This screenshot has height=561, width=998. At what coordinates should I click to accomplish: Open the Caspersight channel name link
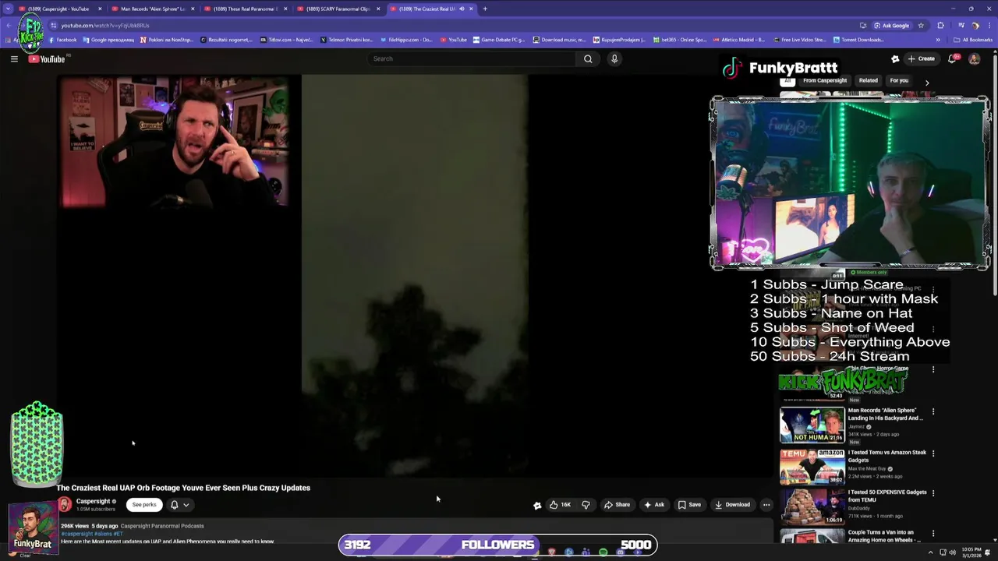tap(93, 501)
